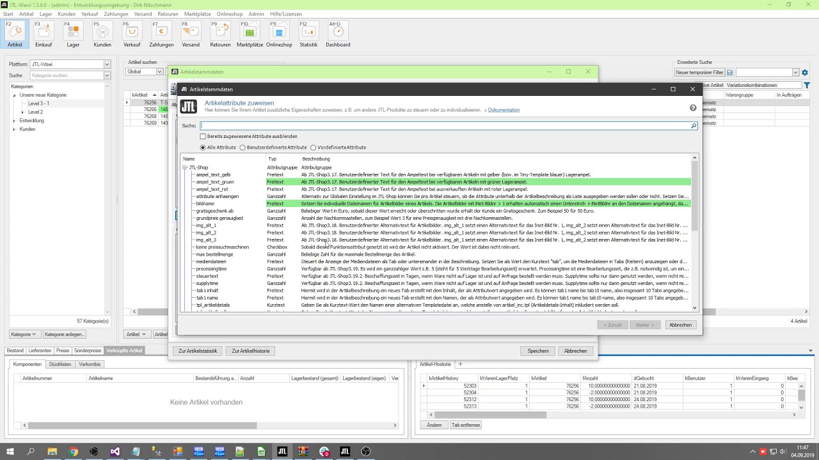
Task: Open the Hilfe/Lizenzen menu
Action: 285,13
